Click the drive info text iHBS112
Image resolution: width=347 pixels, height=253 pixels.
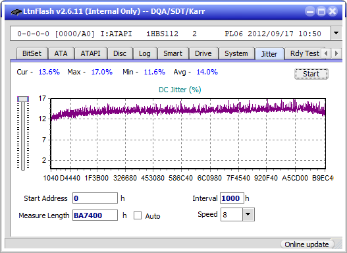[162, 34]
